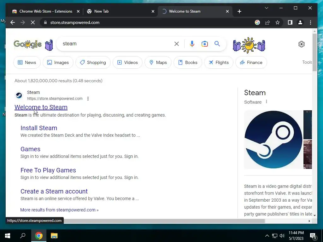Open the tab search dropdown arrow
Image resolution: width=323 pixels, height=242 pixels.
(266, 8)
